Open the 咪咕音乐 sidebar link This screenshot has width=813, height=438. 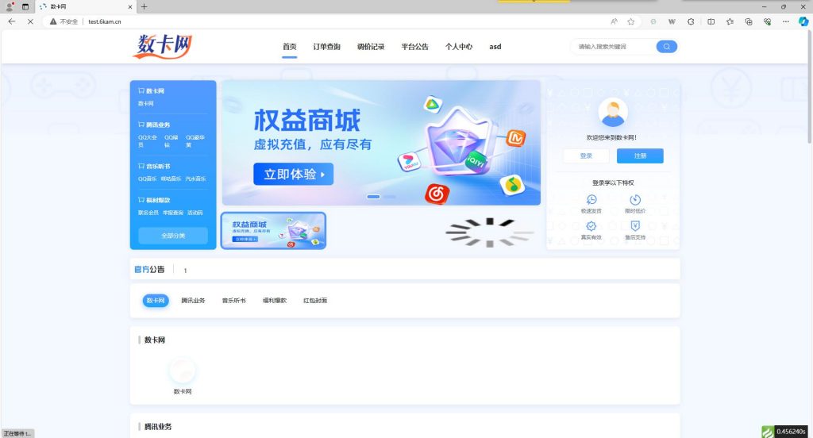[x=171, y=179]
